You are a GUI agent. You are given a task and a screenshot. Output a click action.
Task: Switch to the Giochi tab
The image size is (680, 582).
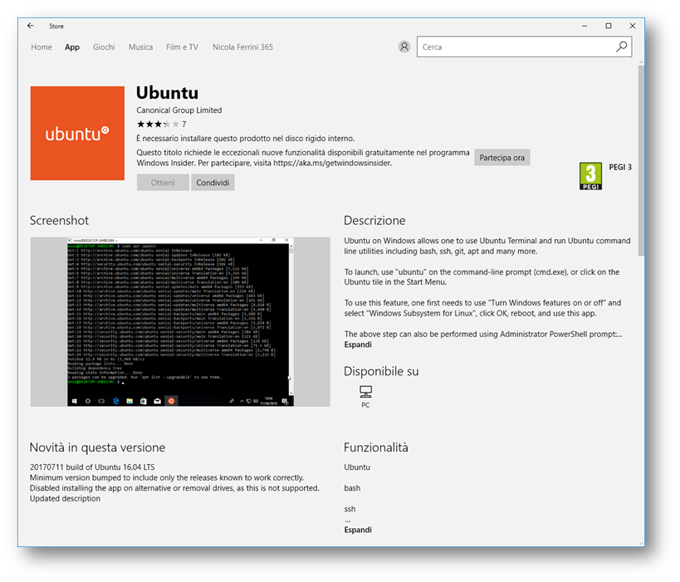coord(104,46)
